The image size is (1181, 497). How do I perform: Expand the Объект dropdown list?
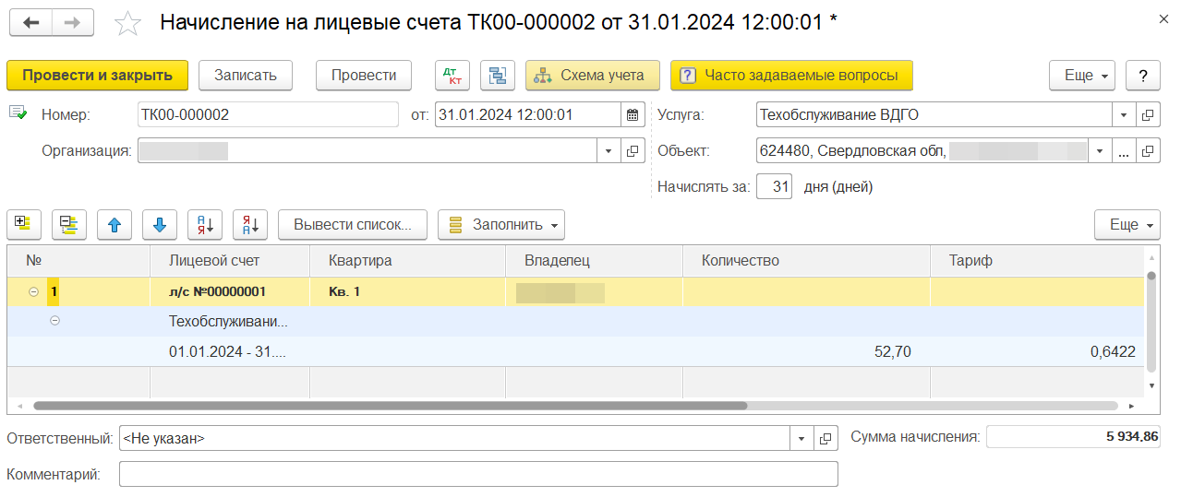[x=1101, y=150]
